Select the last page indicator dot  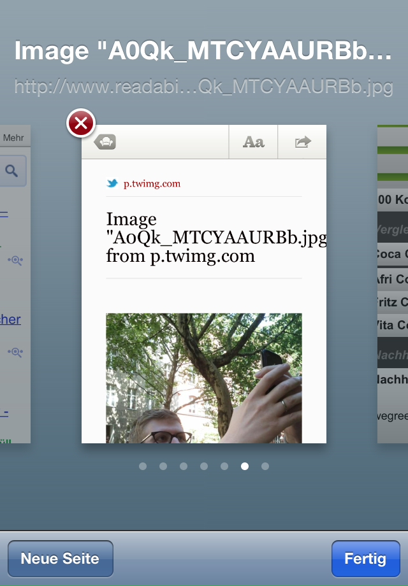point(265,466)
